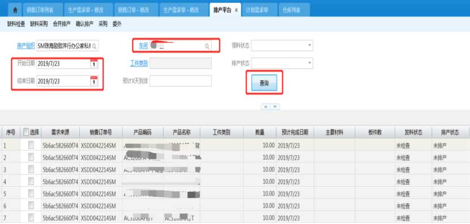Sort by the 需求来源 column header
470x224 pixels.
tap(60, 132)
